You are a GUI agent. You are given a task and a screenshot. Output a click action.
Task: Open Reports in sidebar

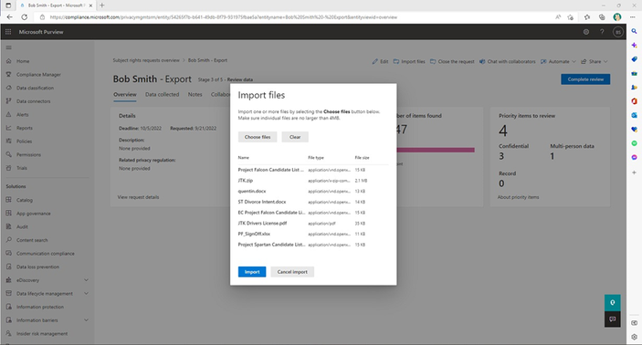[x=24, y=128]
